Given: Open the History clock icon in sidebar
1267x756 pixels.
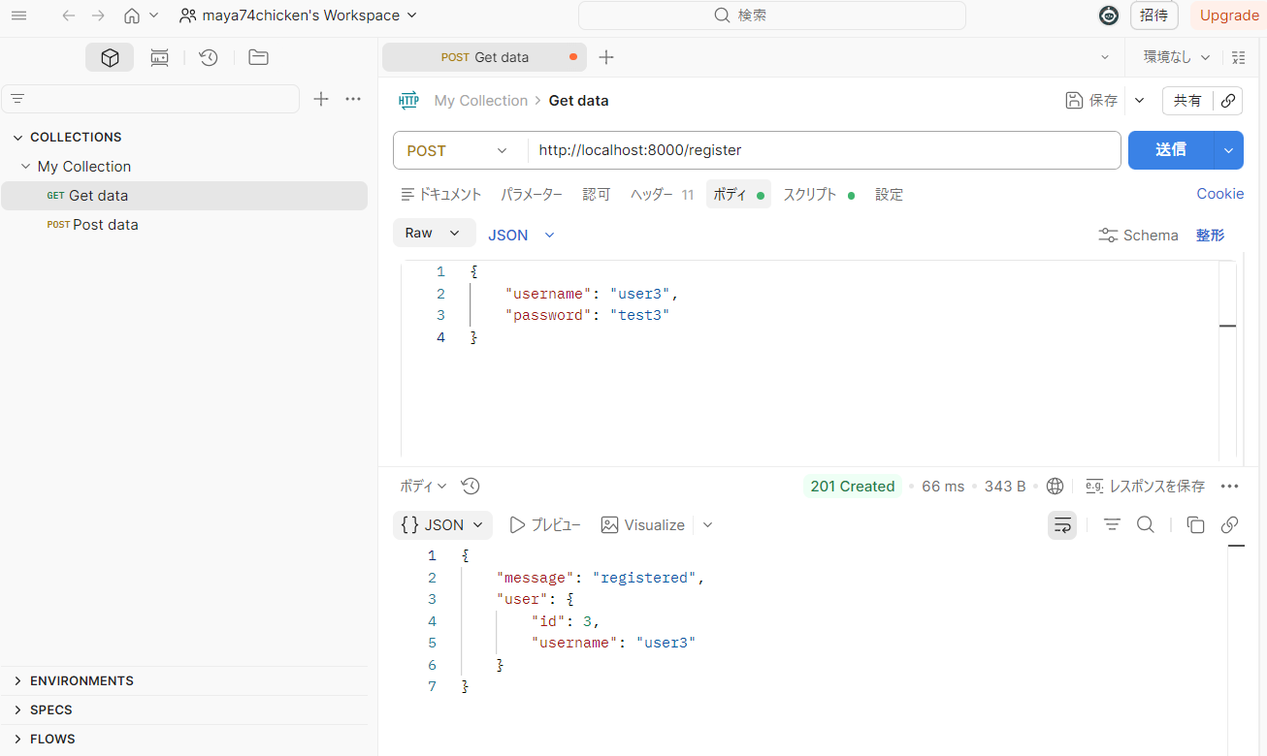Looking at the screenshot, I should [208, 58].
